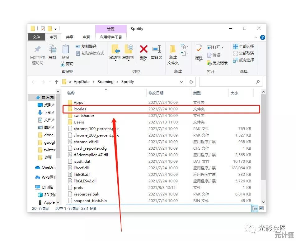
Task: Click the navigation pane vertical scrollbar
Action: click(58, 126)
